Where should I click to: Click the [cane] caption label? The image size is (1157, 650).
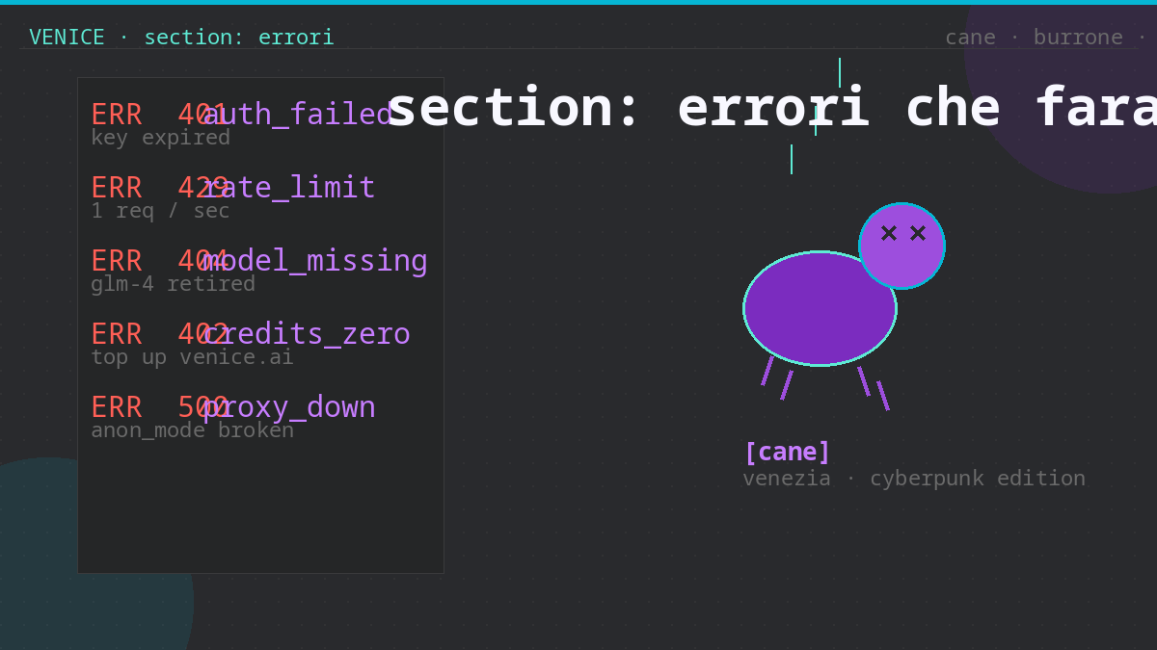(787, 452)
